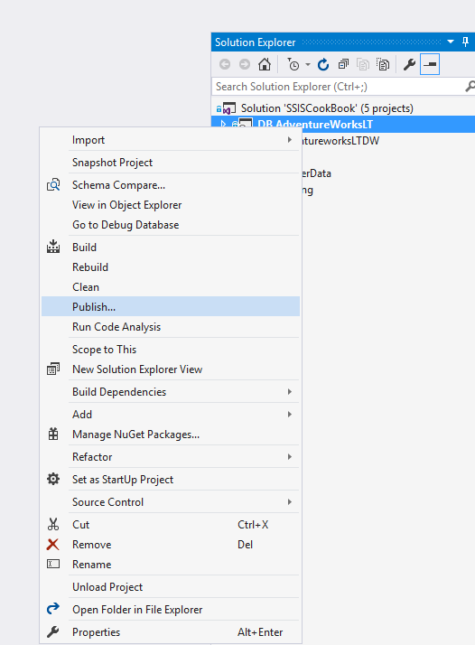Image resolution: width=475 pixels, height=645 pixels.
Task: Expand the Pending Changes Filter dropdown arrow
Action: 308,64
